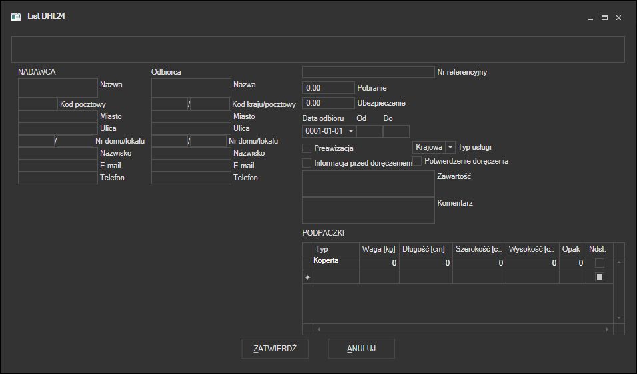Click the Odbiorca Ulica field
Image resolution: width=637 pixels, height=374 pixels.
[191, 128]
